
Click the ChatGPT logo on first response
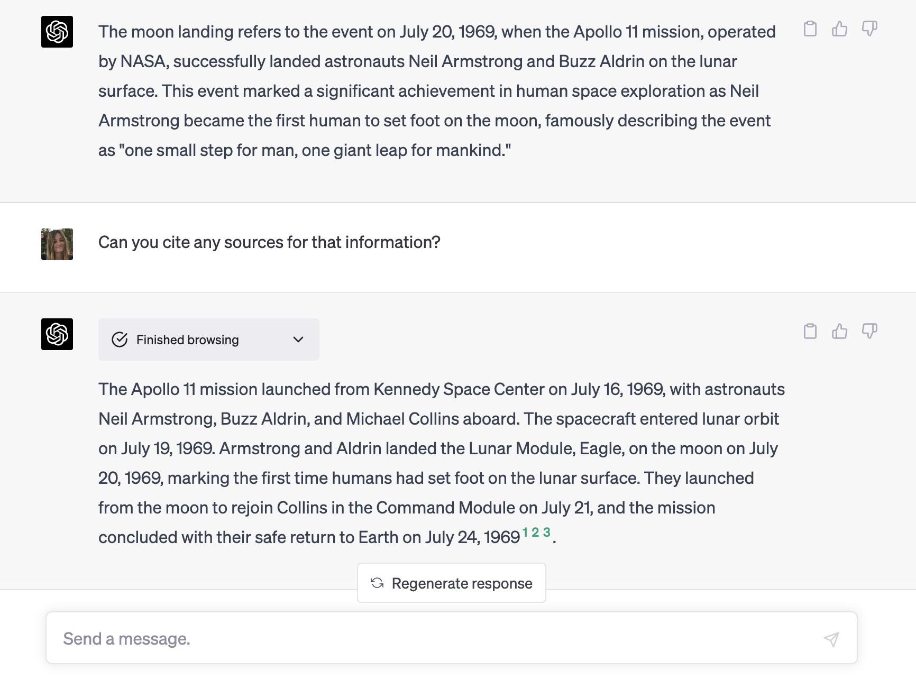tap(57, 32)
